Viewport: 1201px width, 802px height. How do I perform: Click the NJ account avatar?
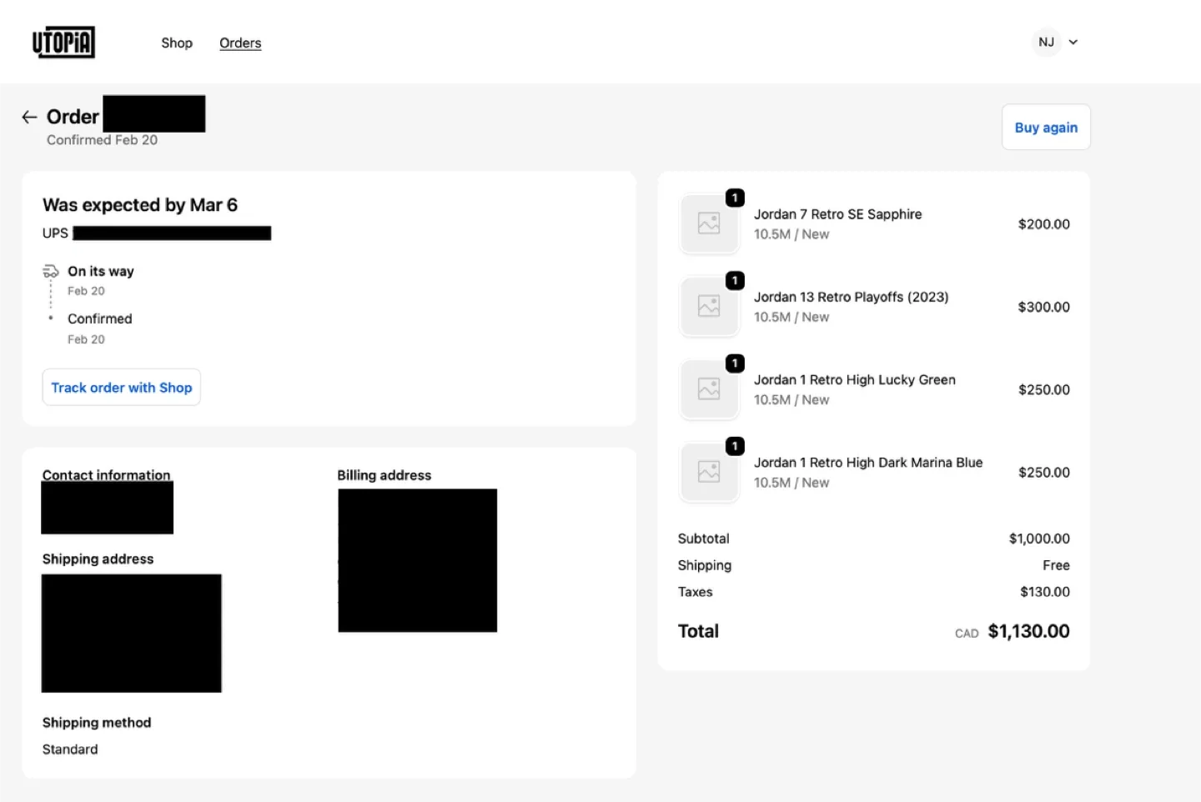[x=1046, y=42]
